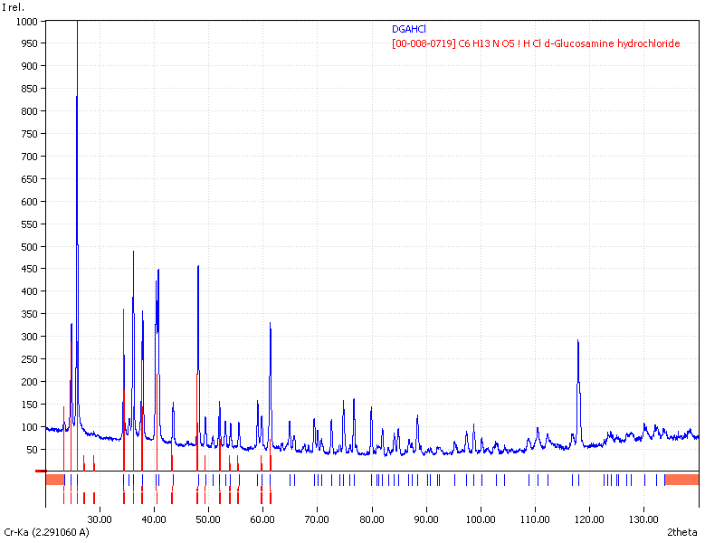Click the peak top near 61 degrees
Image resolution: width=724 pixels, height=543 pixels.
(270, 324)
